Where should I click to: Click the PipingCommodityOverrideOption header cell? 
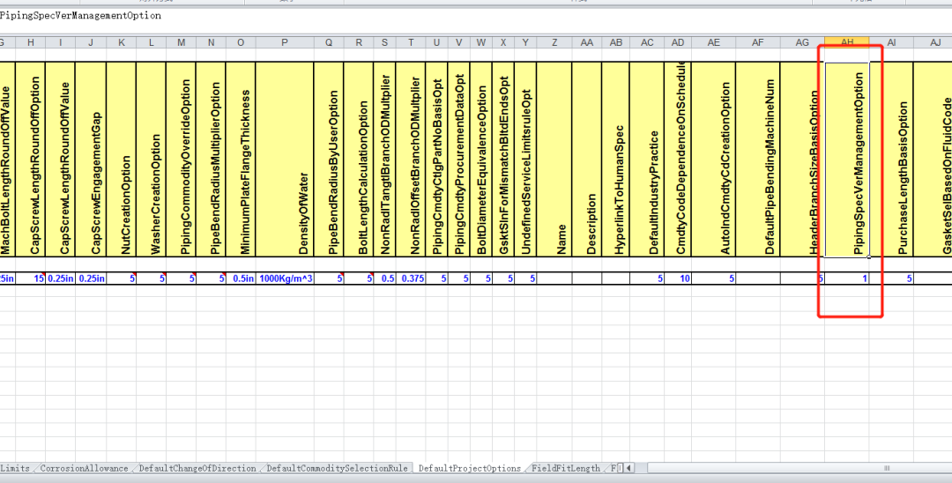[x=181, y=159]
